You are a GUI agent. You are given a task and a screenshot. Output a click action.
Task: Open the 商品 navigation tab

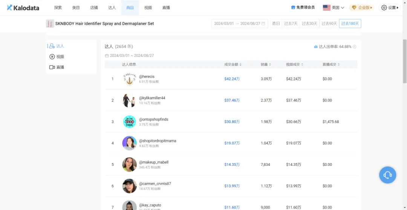point(130,8)
